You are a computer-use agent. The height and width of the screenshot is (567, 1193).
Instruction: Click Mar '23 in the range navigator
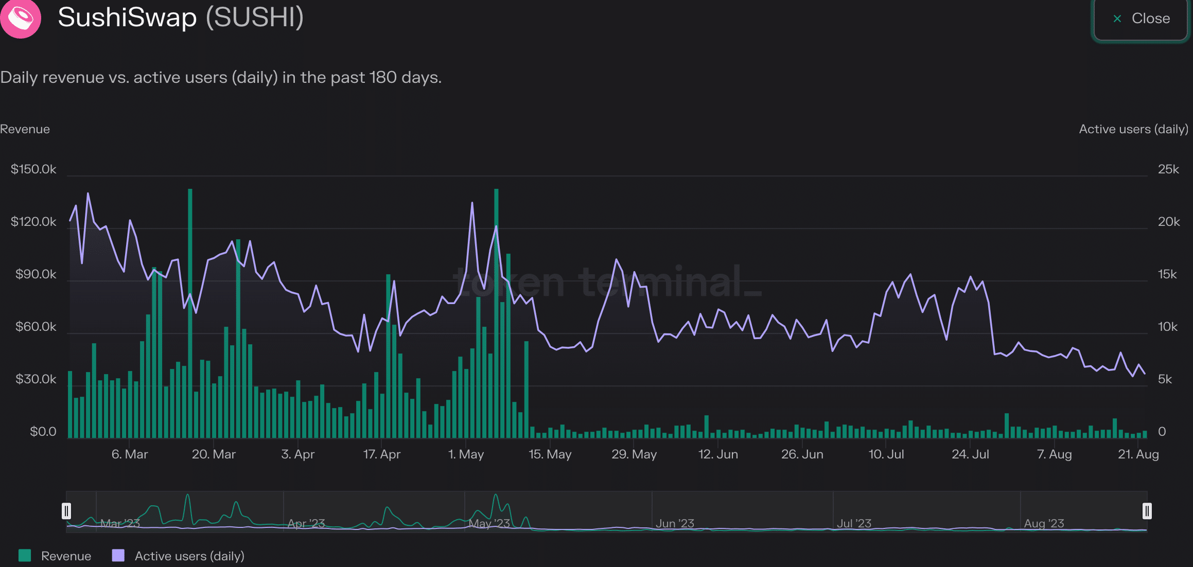[120, 523]
